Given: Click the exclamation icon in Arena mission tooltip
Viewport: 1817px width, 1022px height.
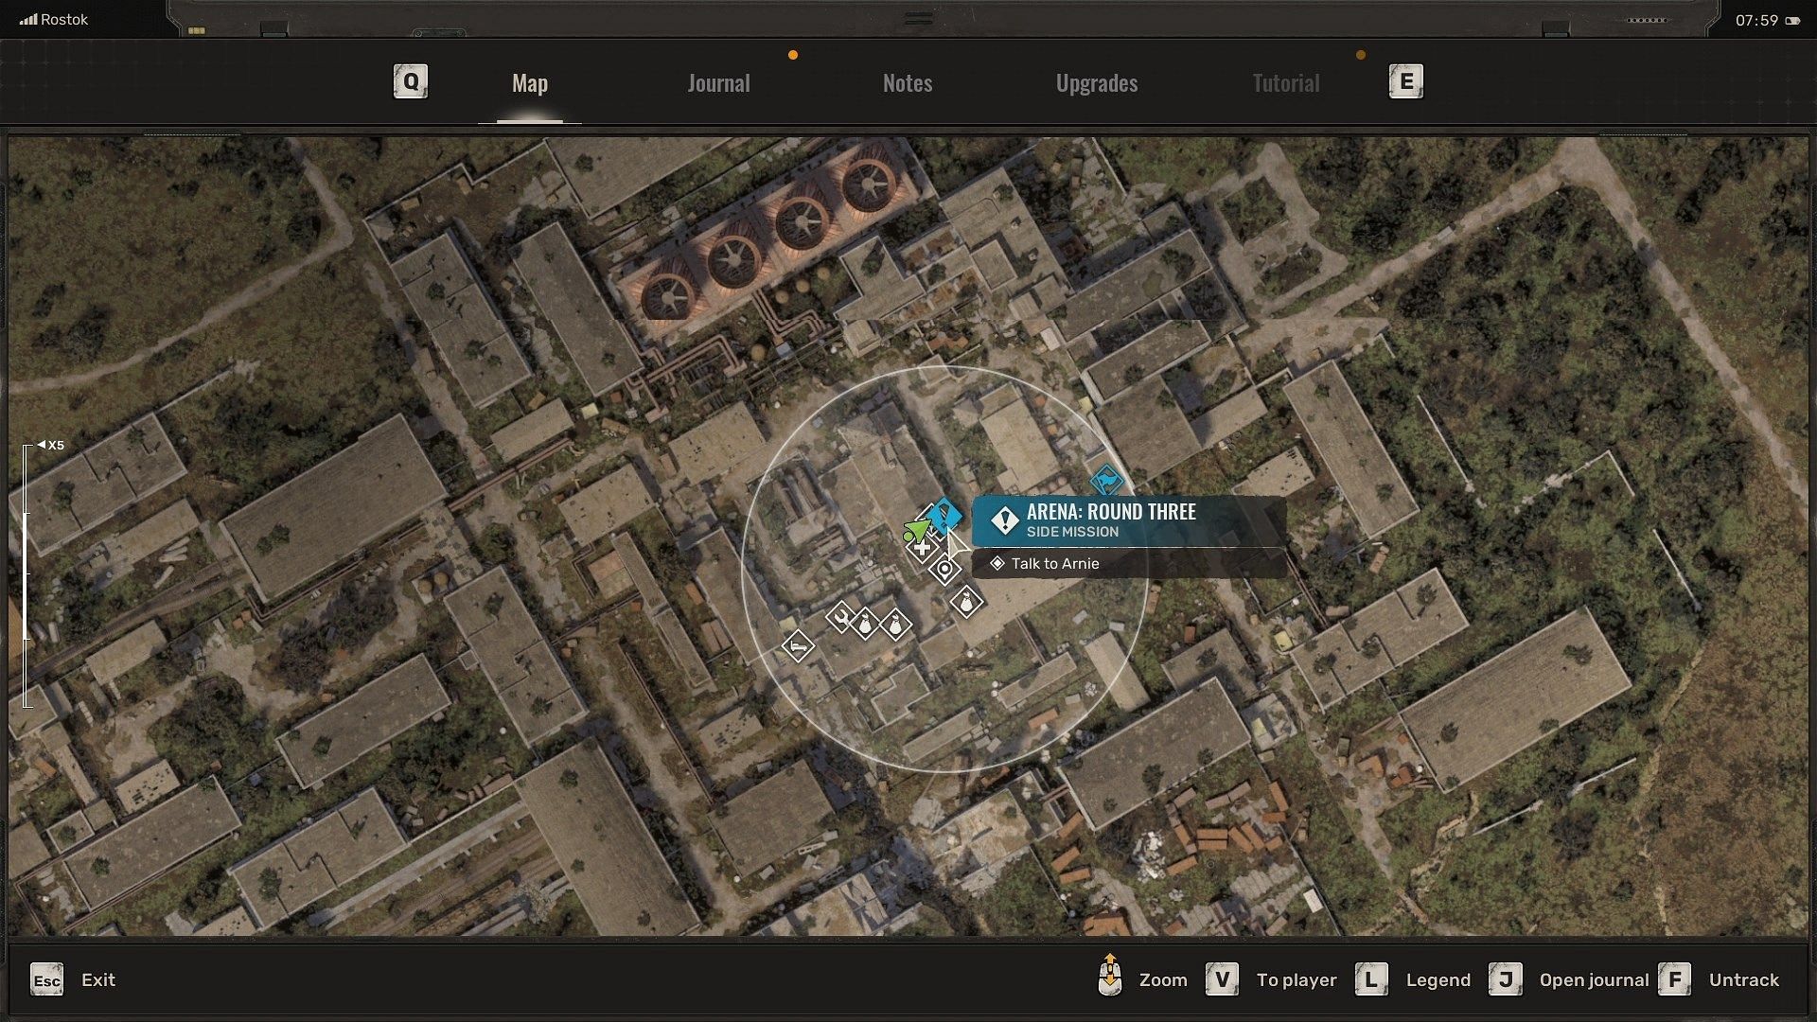Looking at the screenshot, I should (x=1004, y=520).
